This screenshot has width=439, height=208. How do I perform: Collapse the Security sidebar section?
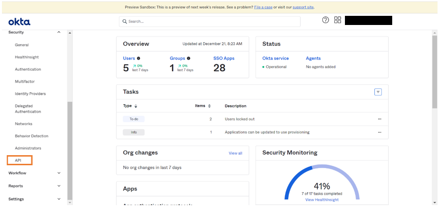click(x=59, y=32)
